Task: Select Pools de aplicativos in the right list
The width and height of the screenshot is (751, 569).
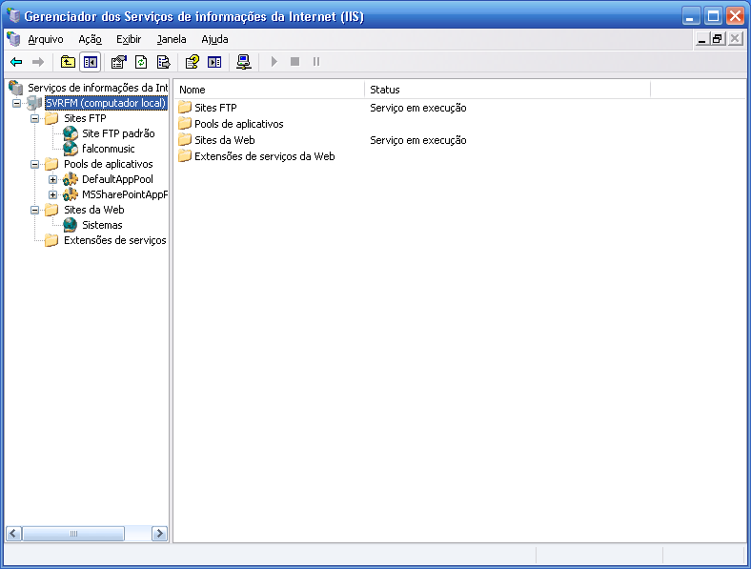Action: [238, 124]
